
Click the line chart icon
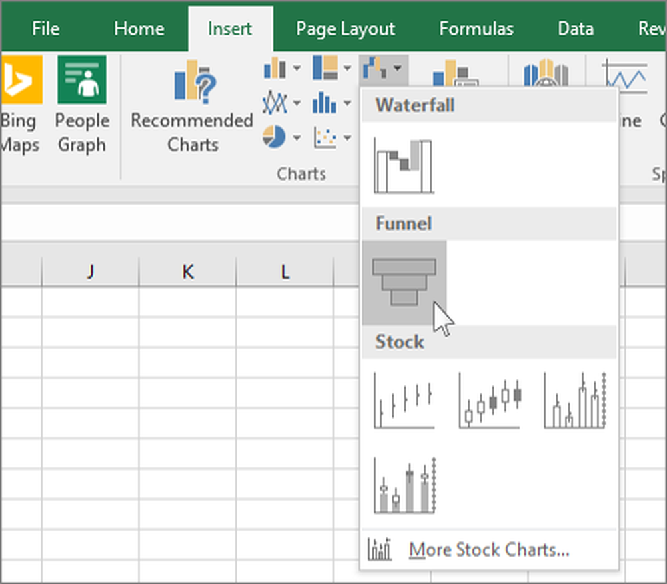click(275, 103)
